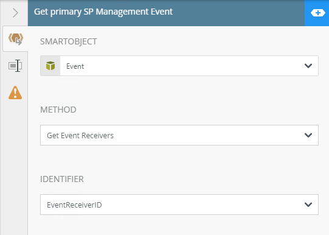Click the Get Event Receivers method value

pyautogui.click(x=80, y=136)
